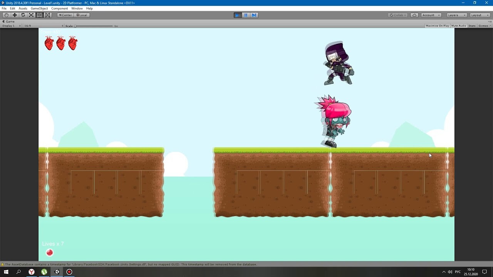Viewport: 493px width, 277px height.
Task: Select the Hand tool
Action: tap(6, 15)
